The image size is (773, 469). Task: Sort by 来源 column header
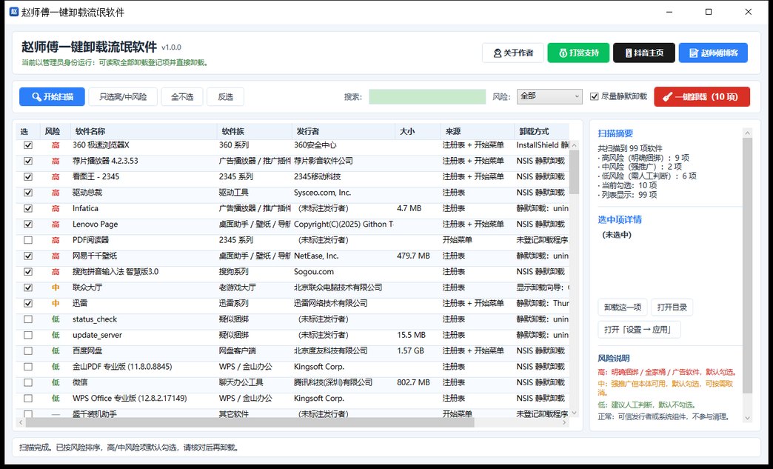pos(478,131)
